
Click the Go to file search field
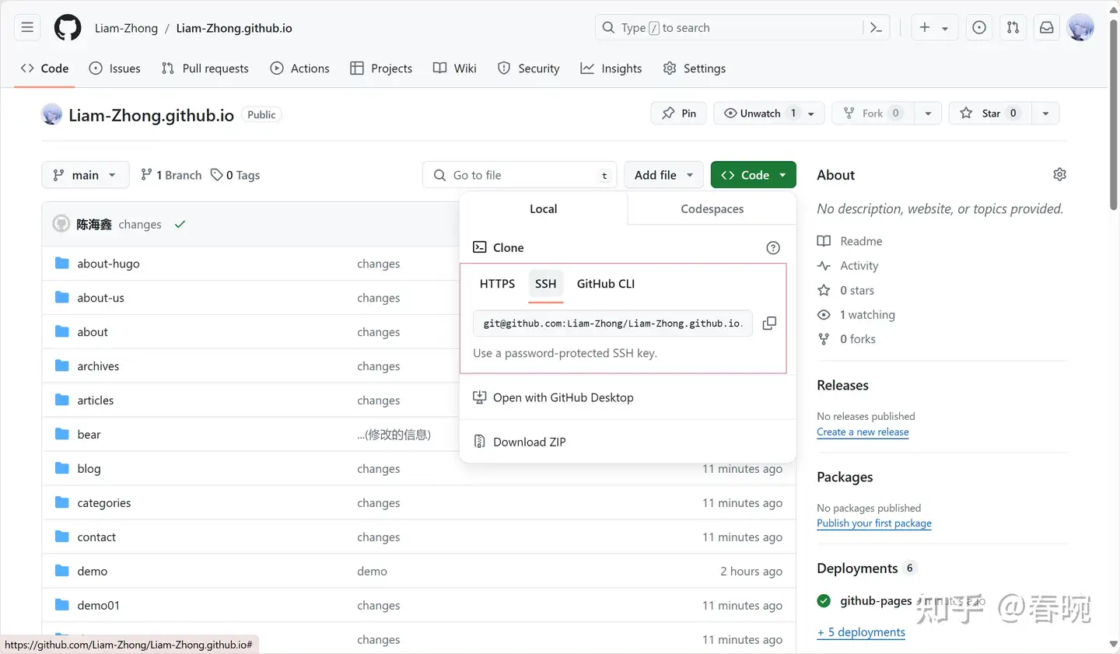[520, 175]
